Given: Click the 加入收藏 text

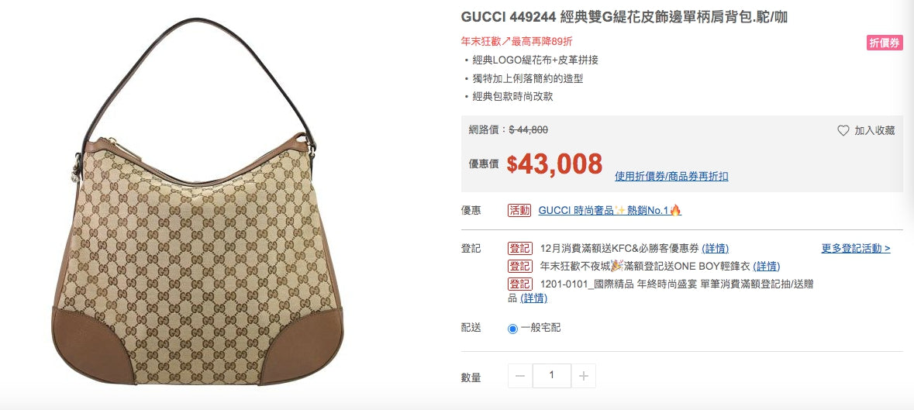Looking at the screenshot, I should coord(874,130).
